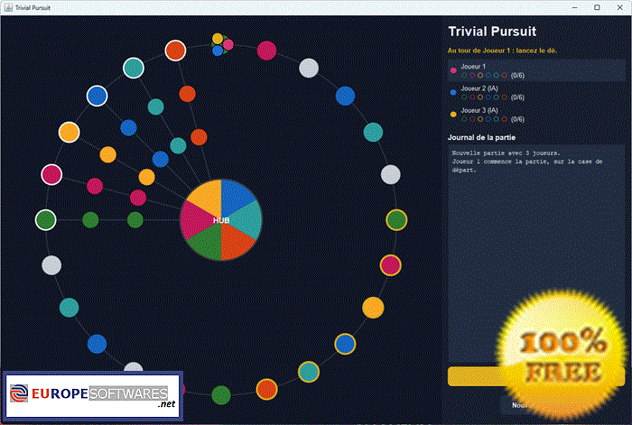632x425 pixels.
Task: Click the teal spoke space nearest the hub
Action: click(x=178, y=146)
